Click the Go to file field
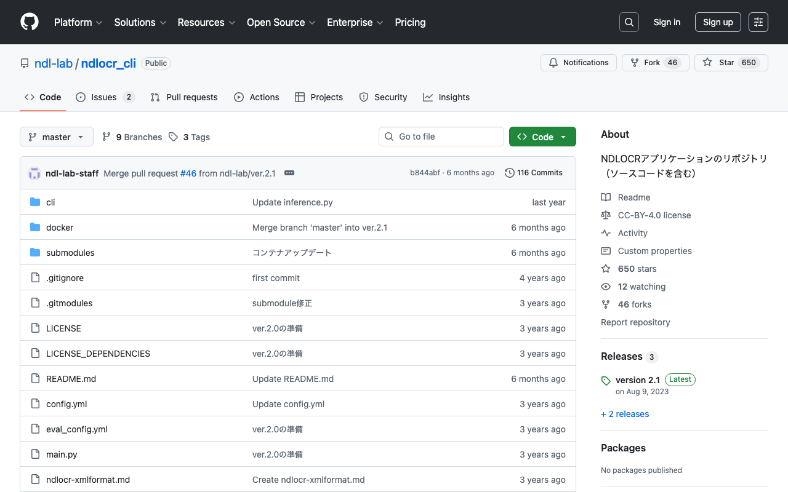This screenshot has height=492, width=788. (441, 137)
